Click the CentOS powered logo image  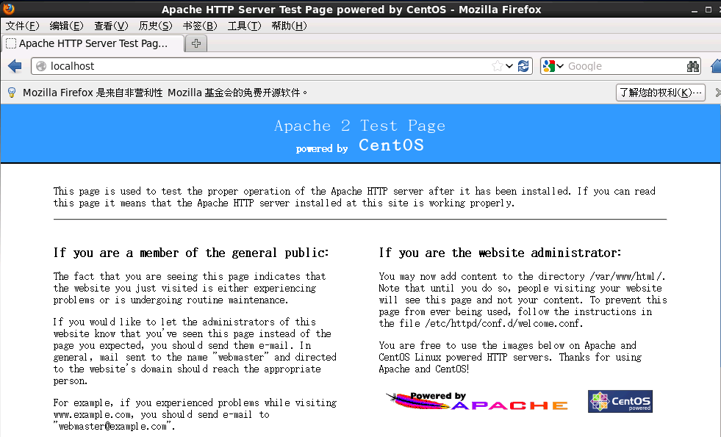coord(620,401)
